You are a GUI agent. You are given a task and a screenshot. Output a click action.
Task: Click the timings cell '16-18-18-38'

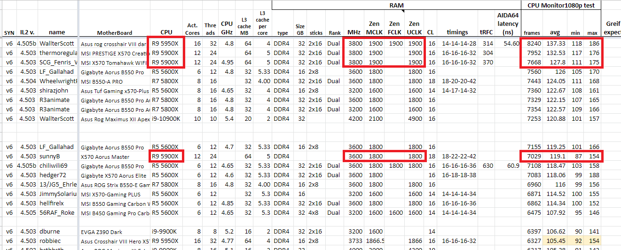point(459,175)
